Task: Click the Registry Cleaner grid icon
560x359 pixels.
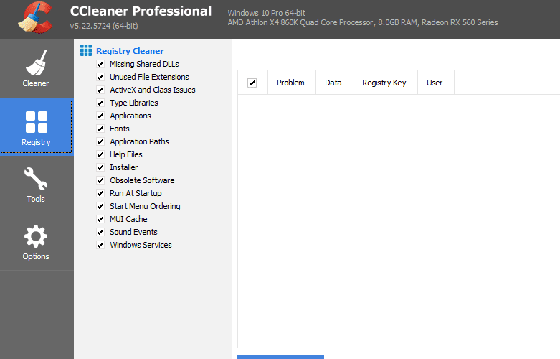Action: pos(86,50)
